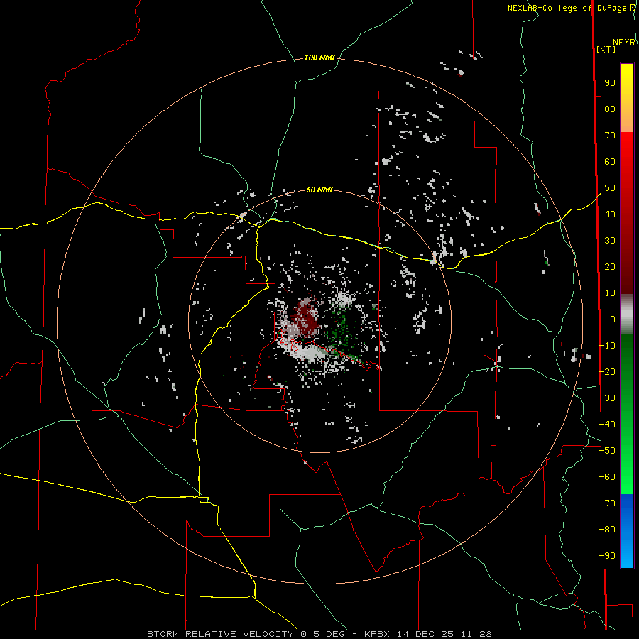This screenshot has width=639, height=639.
Task: Click the -70 scale value
Action: [x=607, y=503]
